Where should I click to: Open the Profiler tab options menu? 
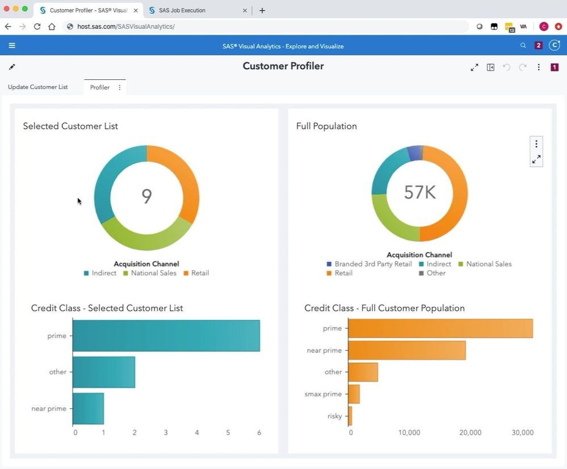point(119,87)
